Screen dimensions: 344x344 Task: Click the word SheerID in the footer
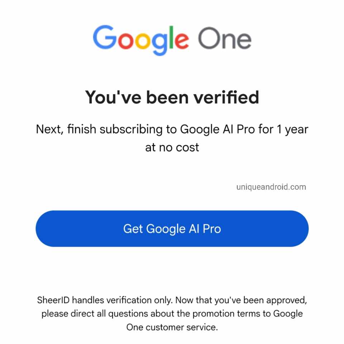[x=52, y=300]
